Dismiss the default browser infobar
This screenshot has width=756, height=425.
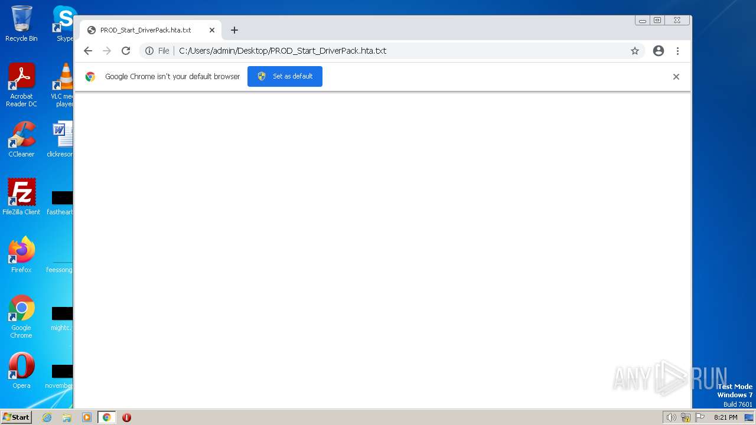click(676, 77)
